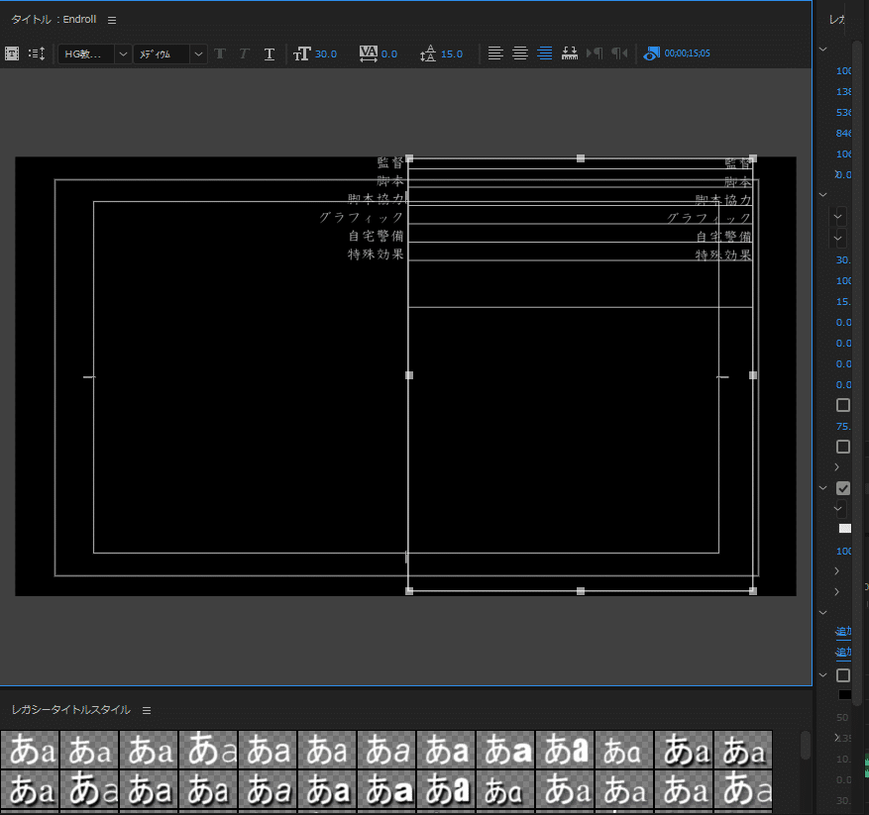
Task: Click the Roll/Crawl Options icon
Action: (37, 53)
